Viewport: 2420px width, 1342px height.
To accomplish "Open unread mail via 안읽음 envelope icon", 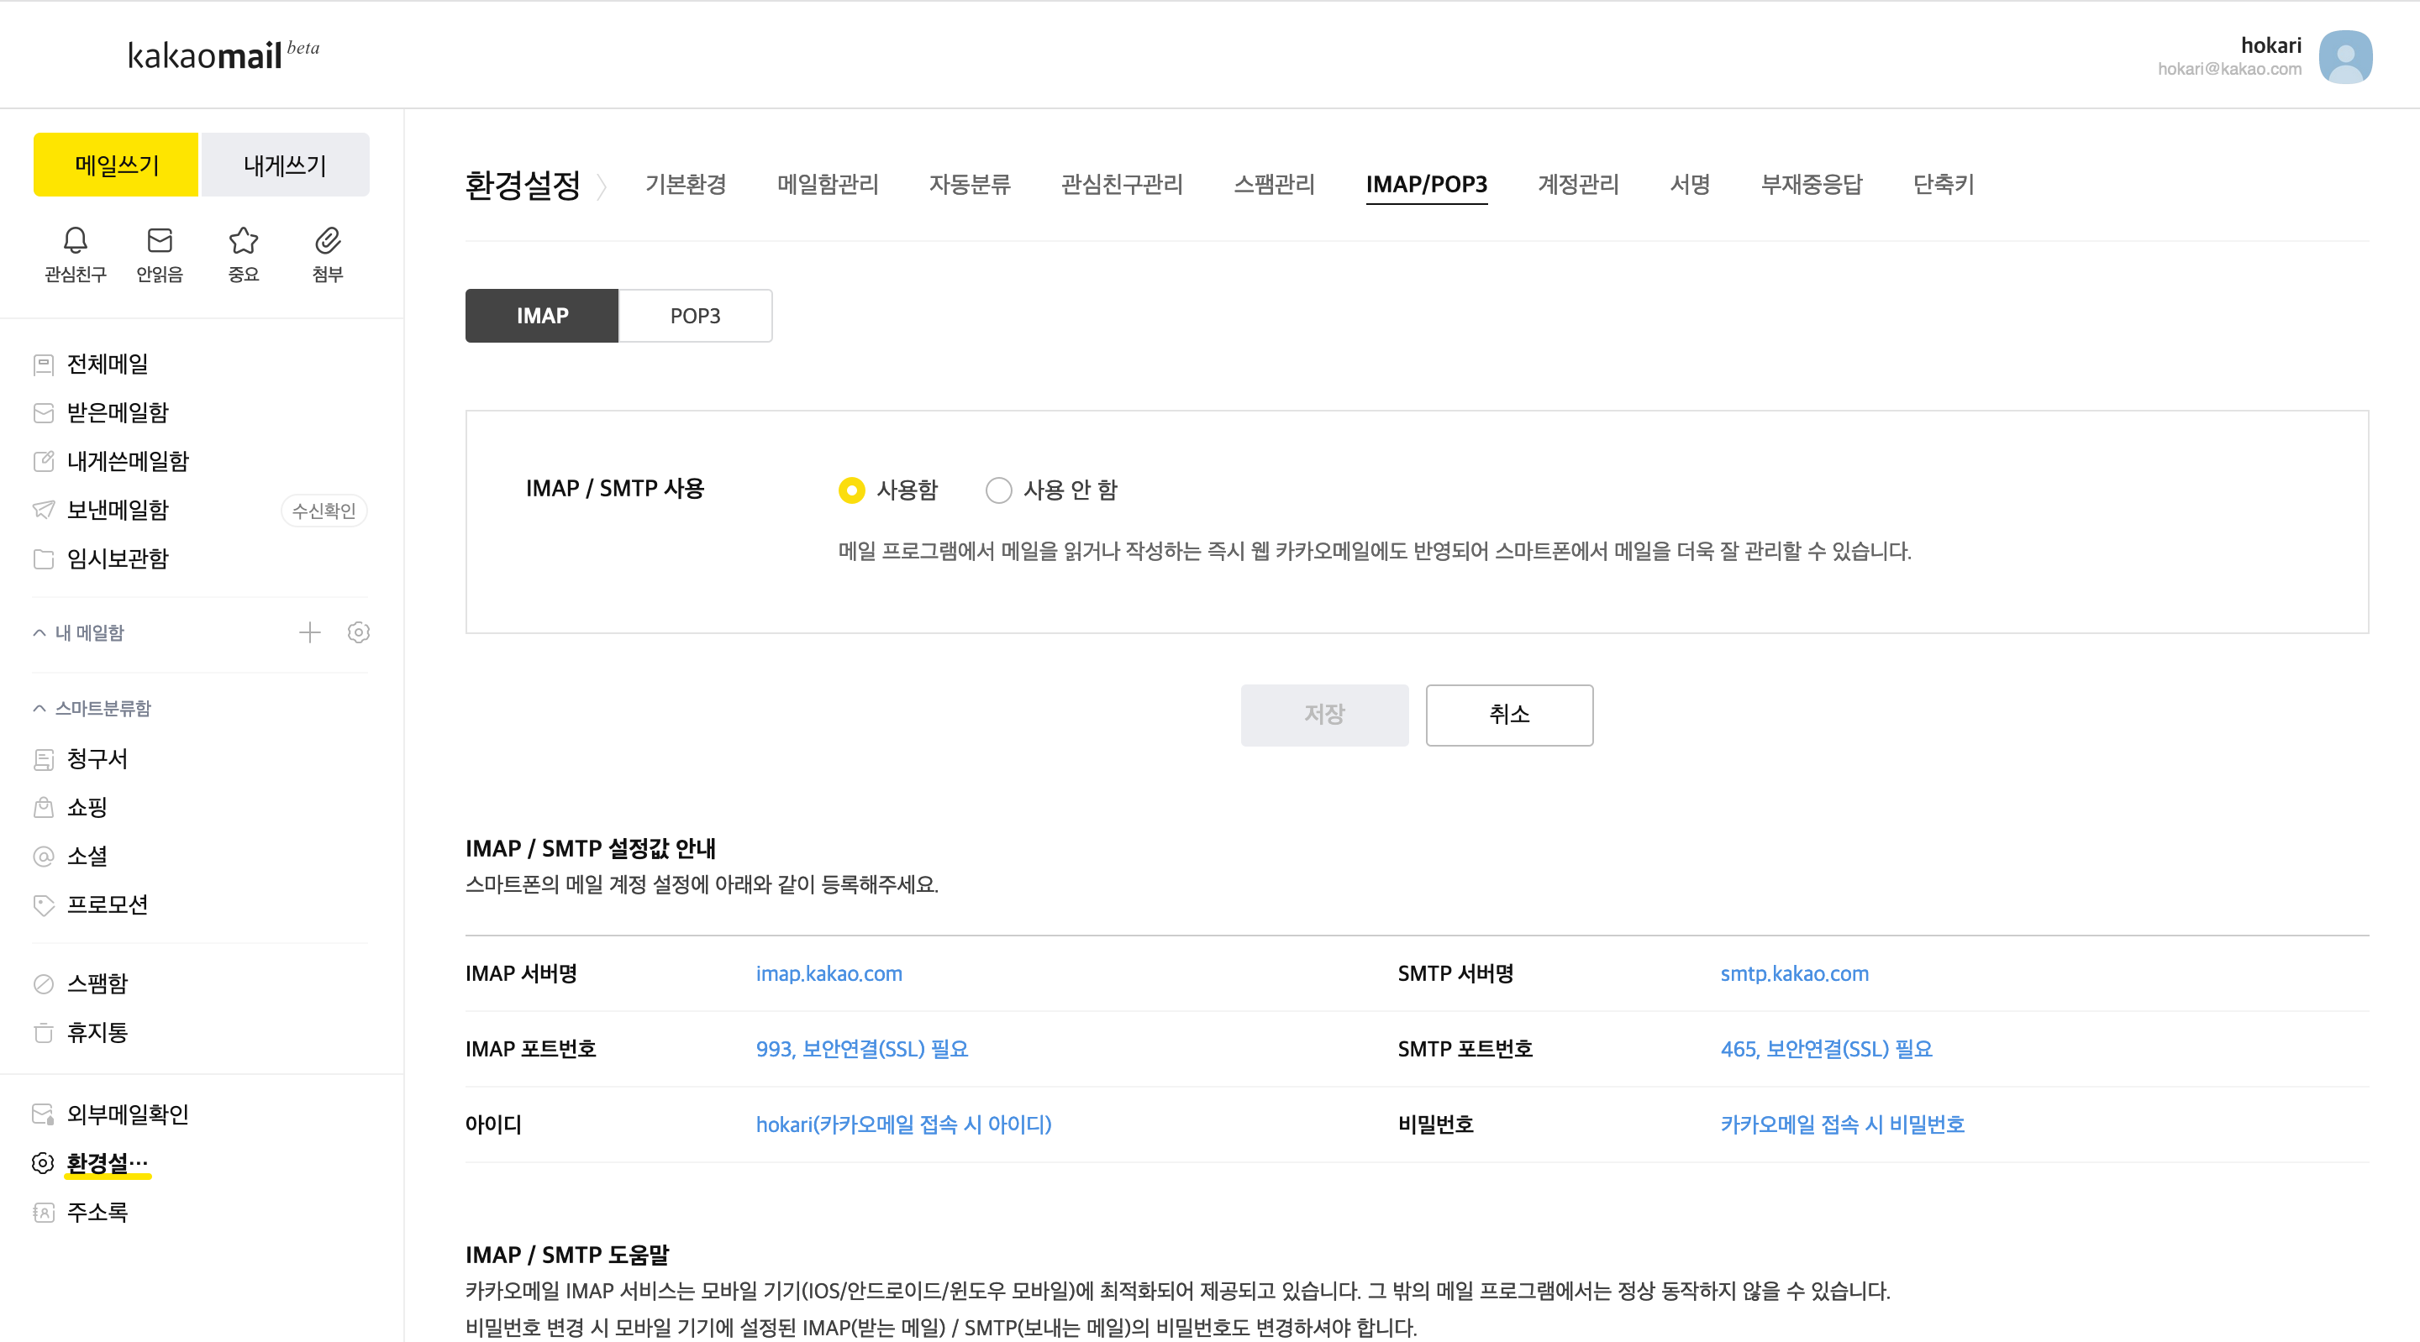I will coord(160,241).
